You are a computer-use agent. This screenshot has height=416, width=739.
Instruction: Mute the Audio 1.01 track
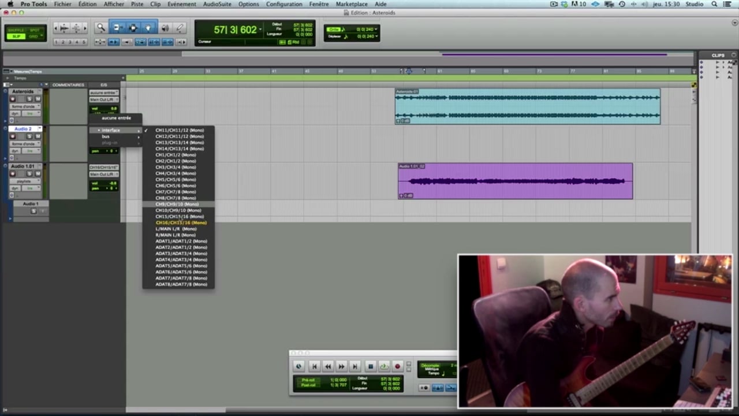38,174
